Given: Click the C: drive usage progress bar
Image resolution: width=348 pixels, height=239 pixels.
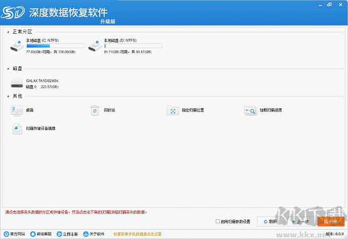Looking at the screenshot, I should [55, 46].
